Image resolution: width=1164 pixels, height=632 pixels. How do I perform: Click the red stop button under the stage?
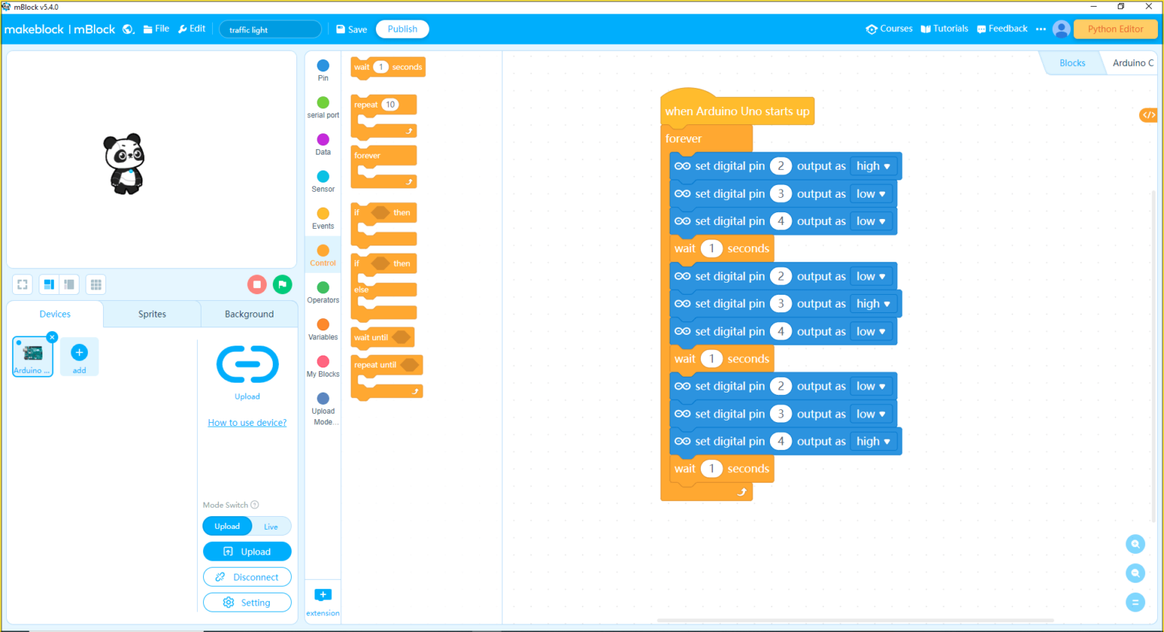(x=257, y=284)
